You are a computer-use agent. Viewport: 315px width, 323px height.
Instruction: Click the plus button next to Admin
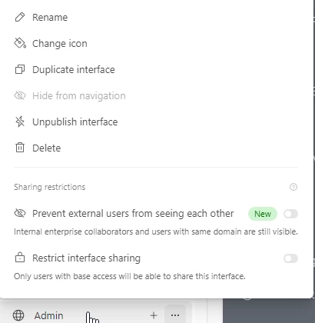click(x=154, y=315)
